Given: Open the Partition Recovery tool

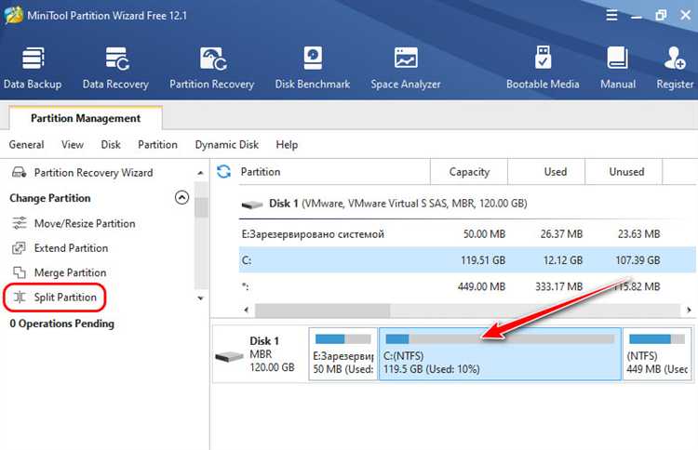Looking at the screenshot, I should point(212,67).
